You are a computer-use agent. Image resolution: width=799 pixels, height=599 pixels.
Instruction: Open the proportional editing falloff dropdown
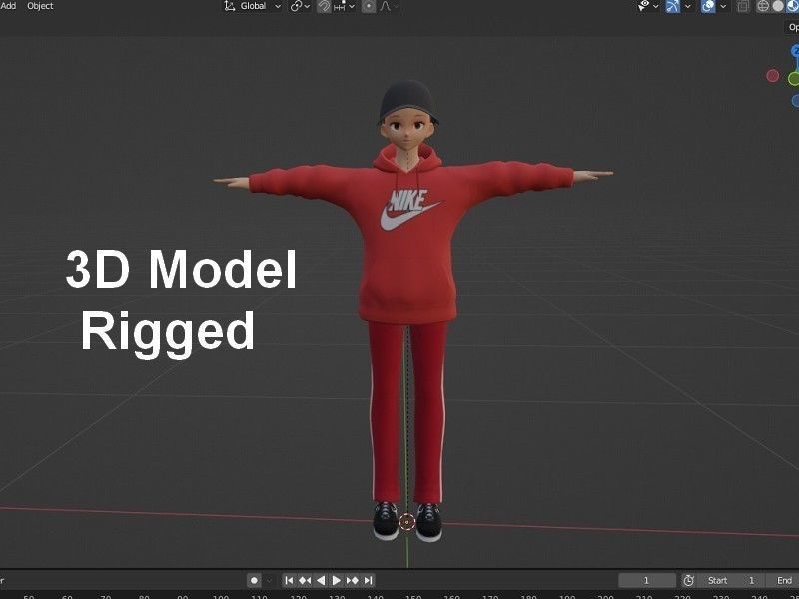tap(394, 6)
